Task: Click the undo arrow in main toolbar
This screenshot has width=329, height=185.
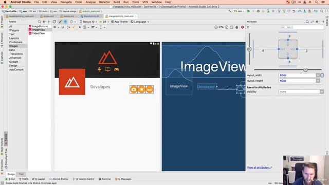Action: (294, 11)
